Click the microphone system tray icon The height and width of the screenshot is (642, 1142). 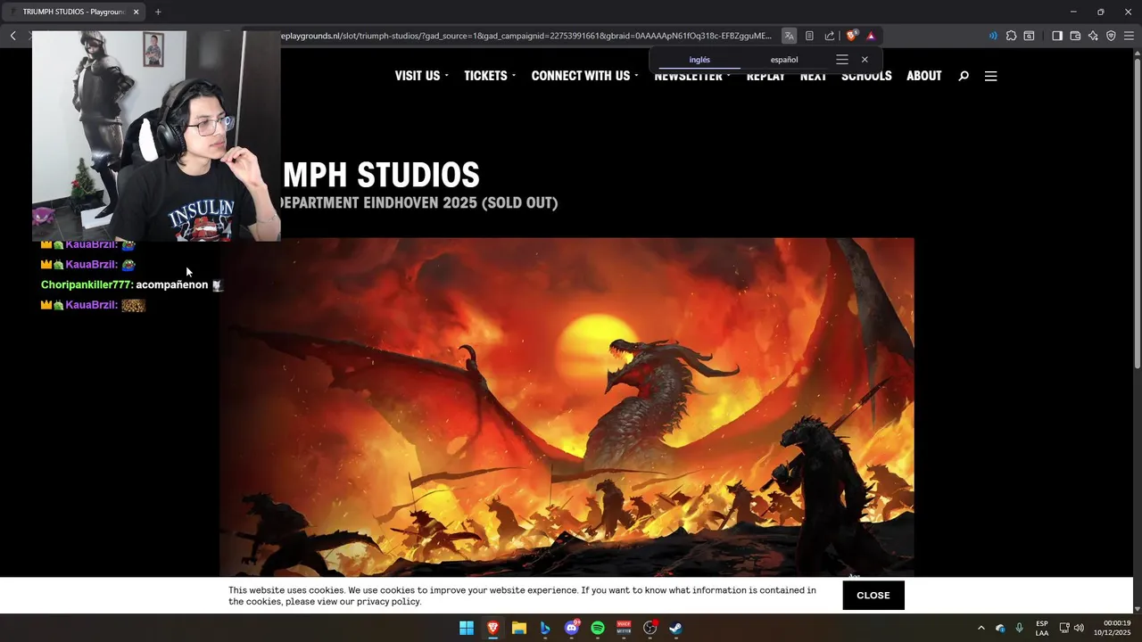pos(1019,628)
